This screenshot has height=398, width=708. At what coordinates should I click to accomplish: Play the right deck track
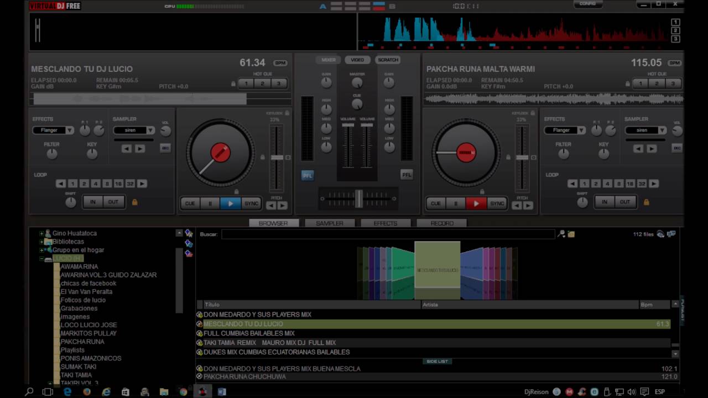pyautogui.click(x=476, y=203)
